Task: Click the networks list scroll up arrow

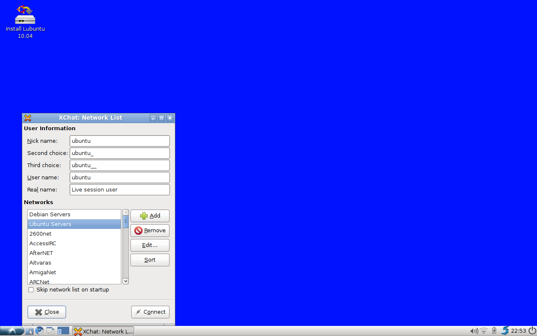Action: pos(125,213)
